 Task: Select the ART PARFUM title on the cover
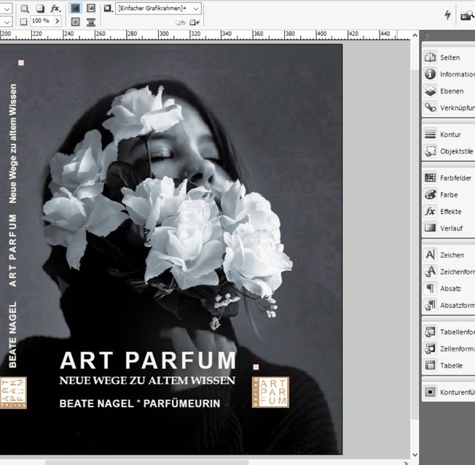[x=148, y=361]
